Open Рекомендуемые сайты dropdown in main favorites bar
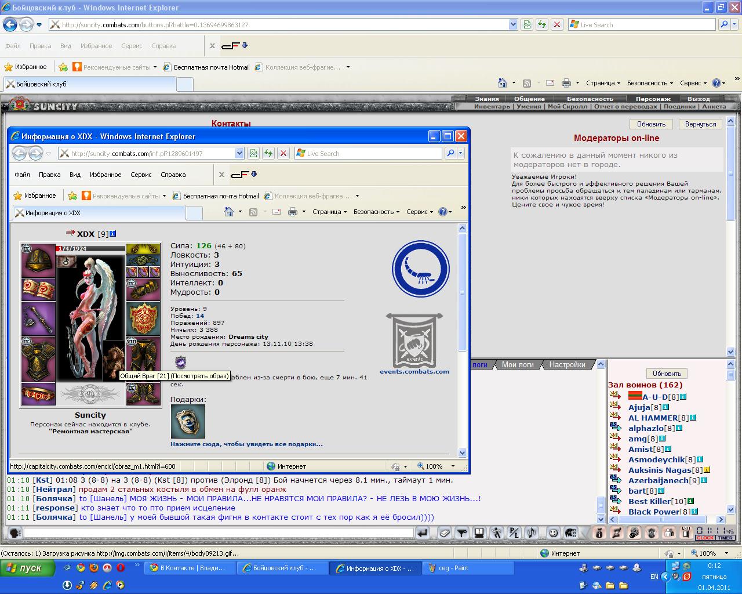742x594 pixels. [x=155, y=67]
